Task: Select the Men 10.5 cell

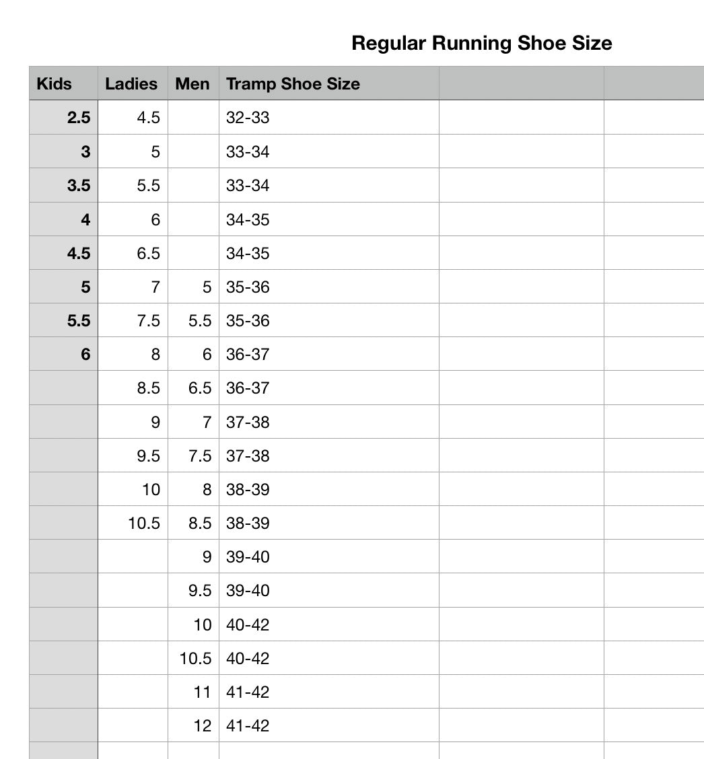Action: click(193, 658)
